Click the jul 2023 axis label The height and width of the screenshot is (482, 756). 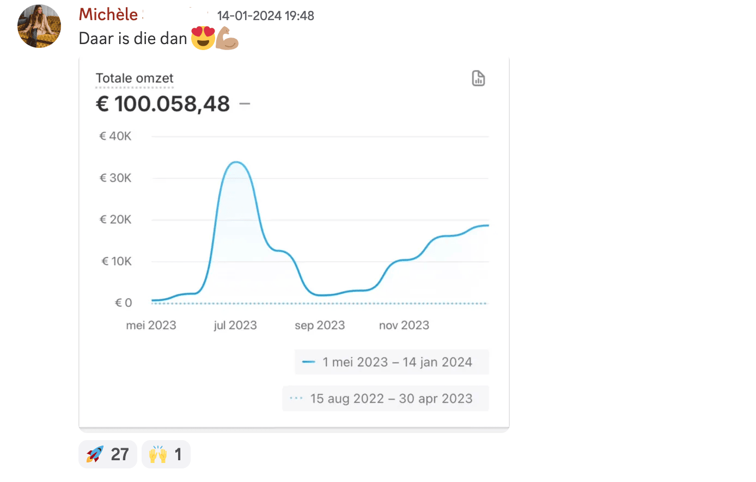click(x=235, y=325)
